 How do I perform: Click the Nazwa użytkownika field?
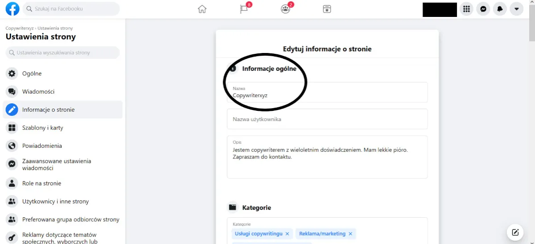pos(327,119)
